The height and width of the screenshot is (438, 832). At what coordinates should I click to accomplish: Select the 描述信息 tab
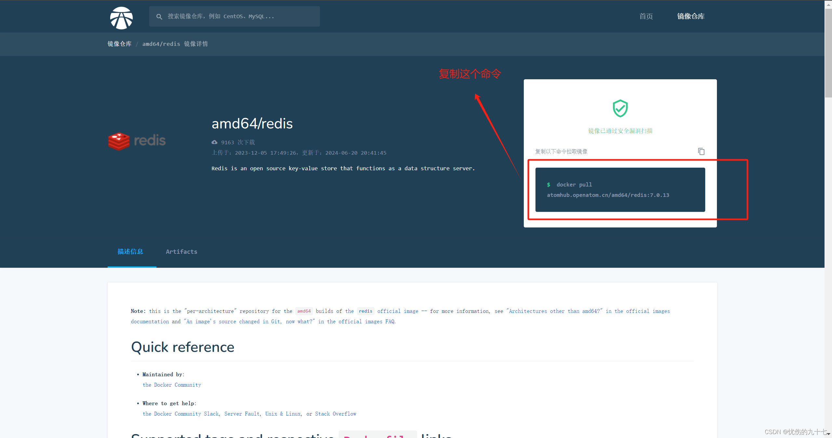coord(130,251)
